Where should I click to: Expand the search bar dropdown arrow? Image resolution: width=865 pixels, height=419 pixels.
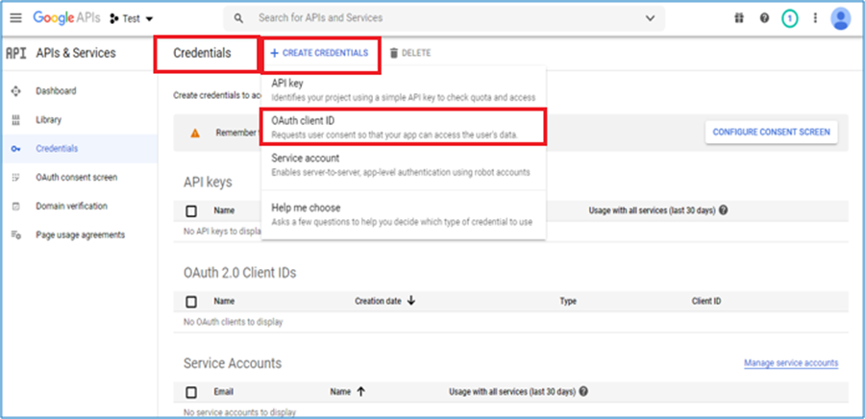click(651, 18)
